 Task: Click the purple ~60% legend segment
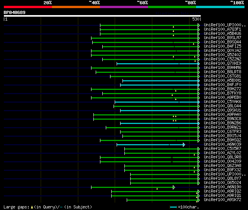(124, 7)
